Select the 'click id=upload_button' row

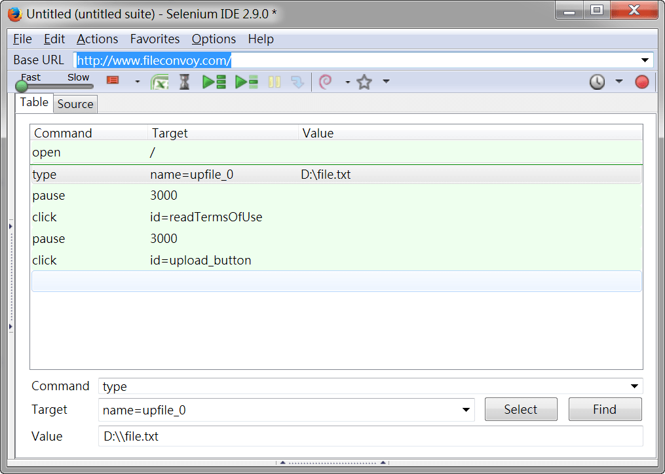pos(336,261)
